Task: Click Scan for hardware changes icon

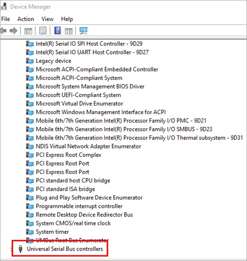Action: tap(83, 31)
